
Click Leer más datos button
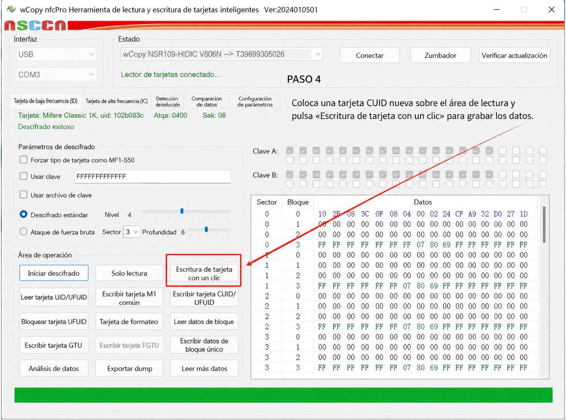point(204,368)
